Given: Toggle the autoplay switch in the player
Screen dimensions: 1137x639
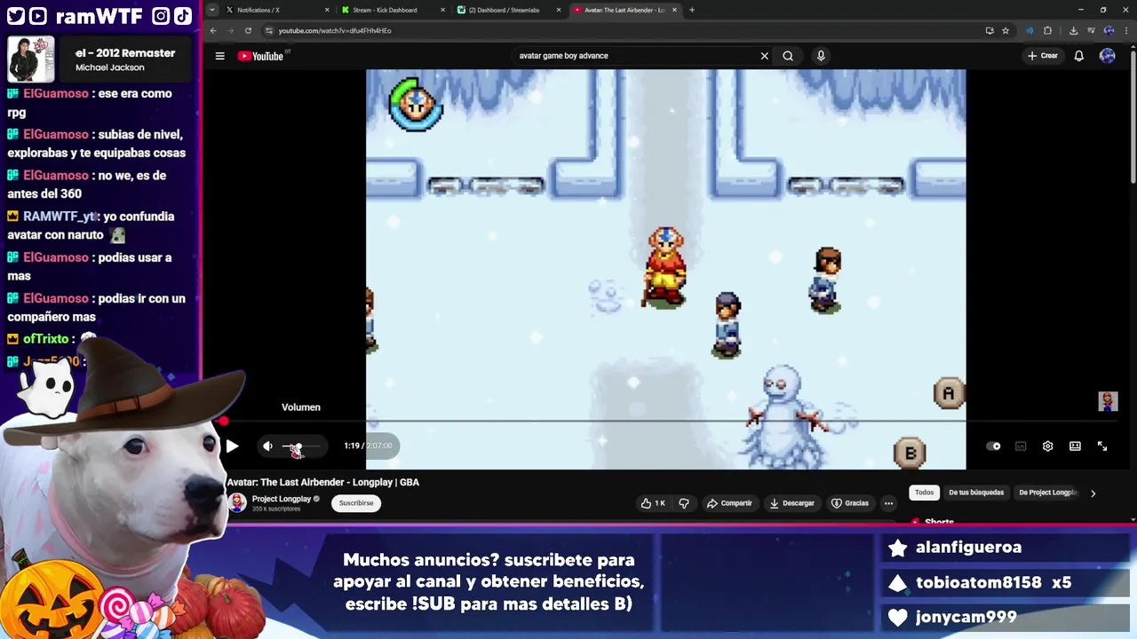Looking at the screenshot, I should [994, 446].
